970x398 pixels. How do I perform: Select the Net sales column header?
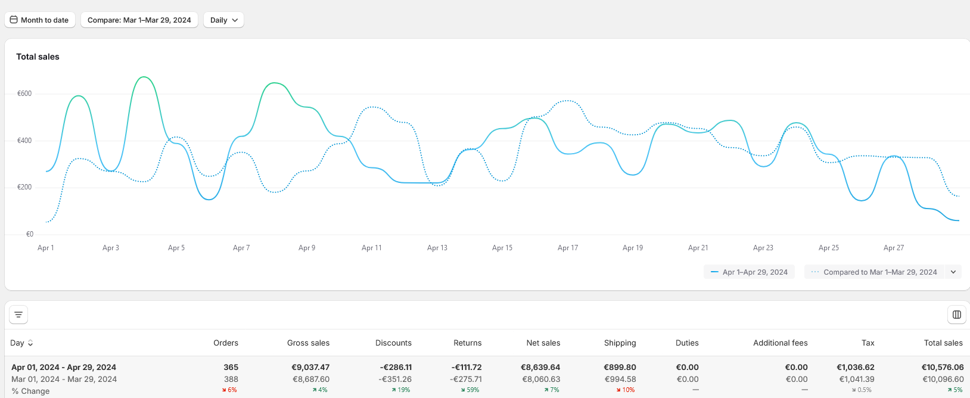(543, 343)
